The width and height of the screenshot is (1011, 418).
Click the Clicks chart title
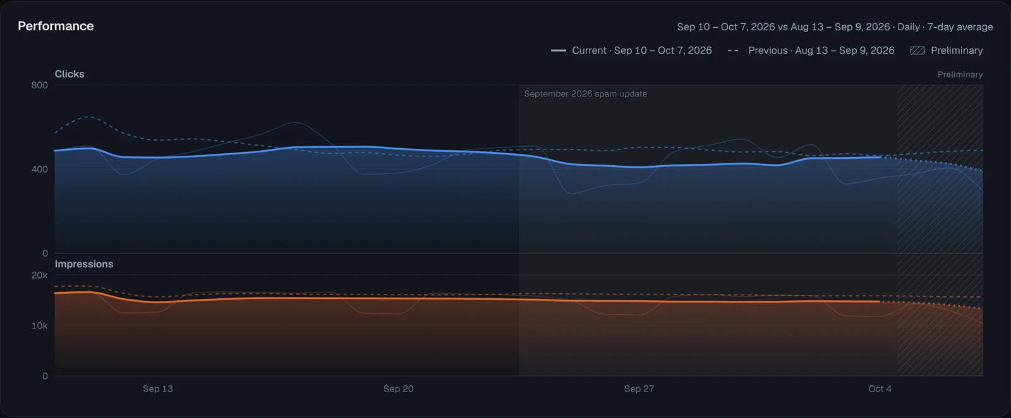pyautogui.click(x=70, y=74)
